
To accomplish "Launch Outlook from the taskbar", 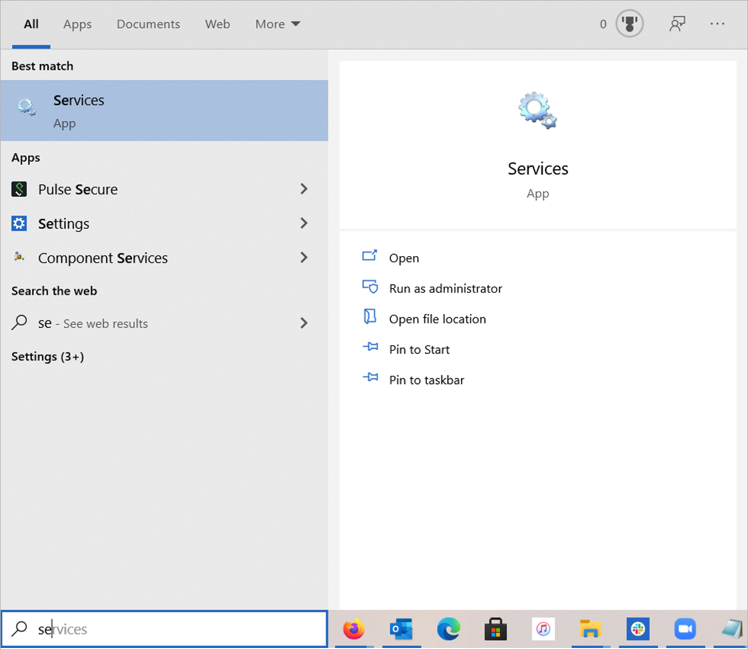I will [x=401, y=629].
